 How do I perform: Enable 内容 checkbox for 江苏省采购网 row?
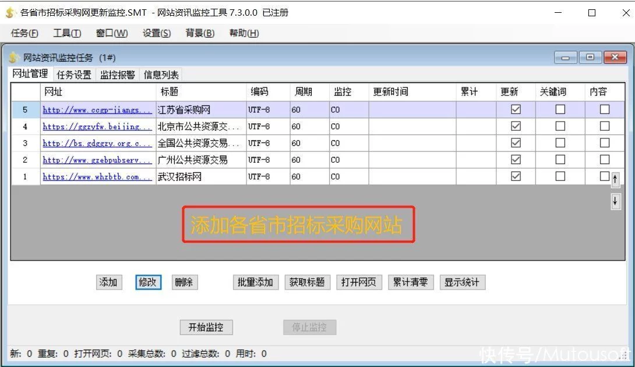click(x=605, y=109)
